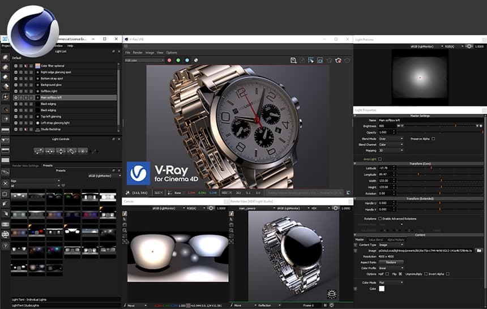This screenshot has height=309, width=487.
Task: Open the Content Type dropdown
Action: click(391, 244)
